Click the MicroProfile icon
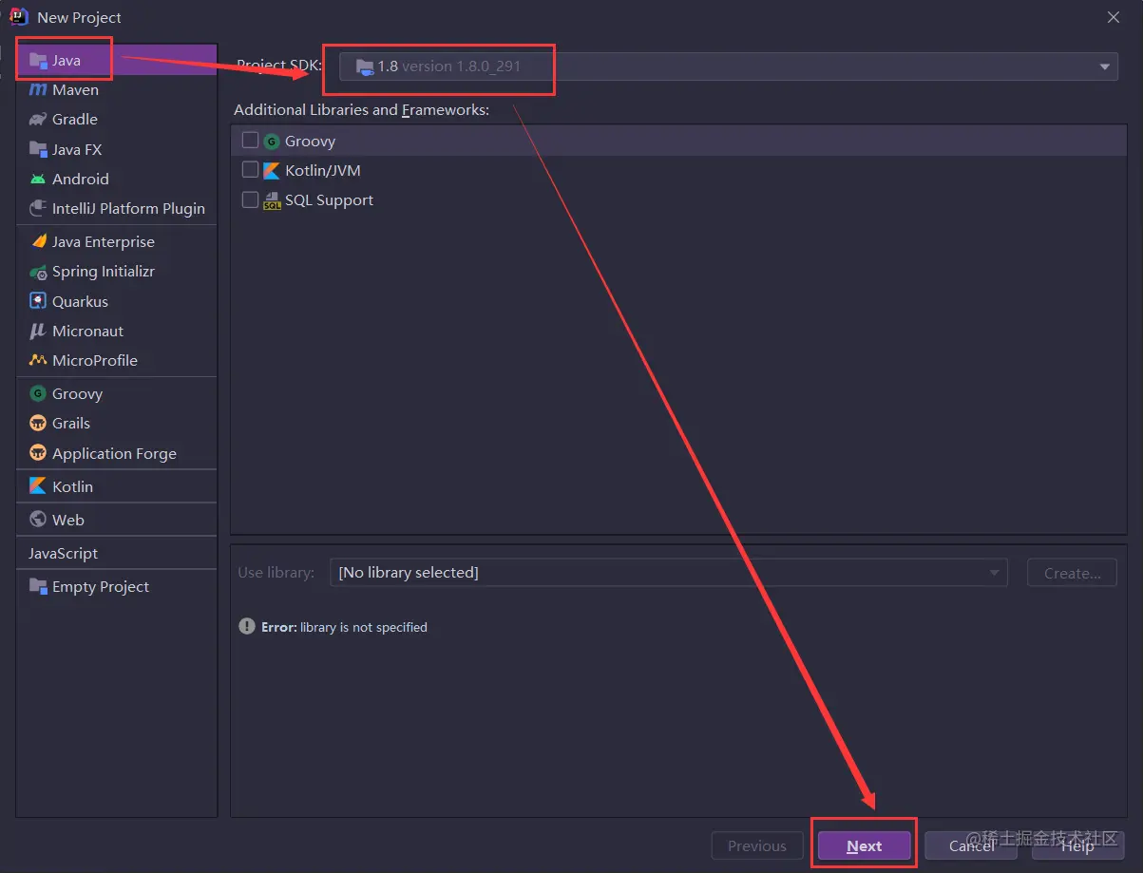This screenshot has height=873, width=1143. point(38,360)
